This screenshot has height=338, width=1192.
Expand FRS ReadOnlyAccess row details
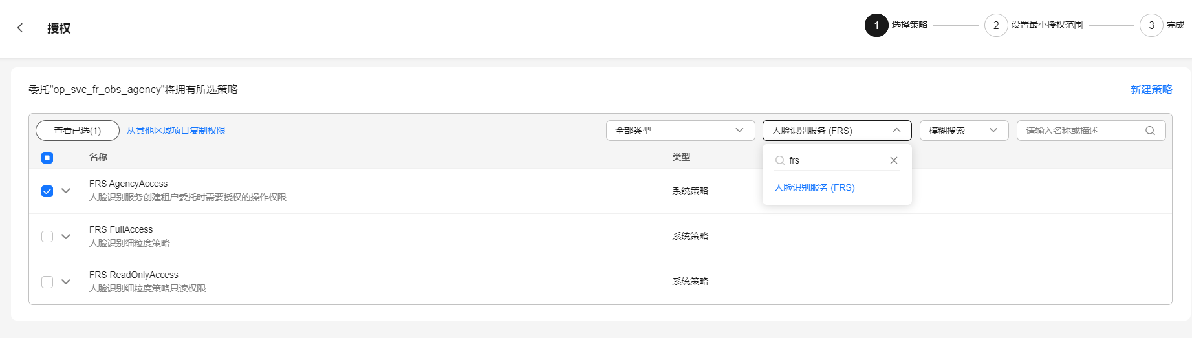click(66, 282)
